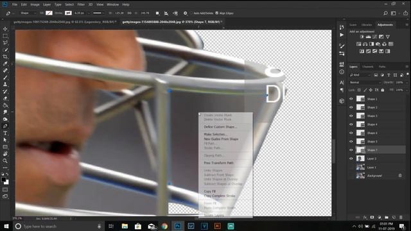Hide the Layer 2 layer

(351, 158)
